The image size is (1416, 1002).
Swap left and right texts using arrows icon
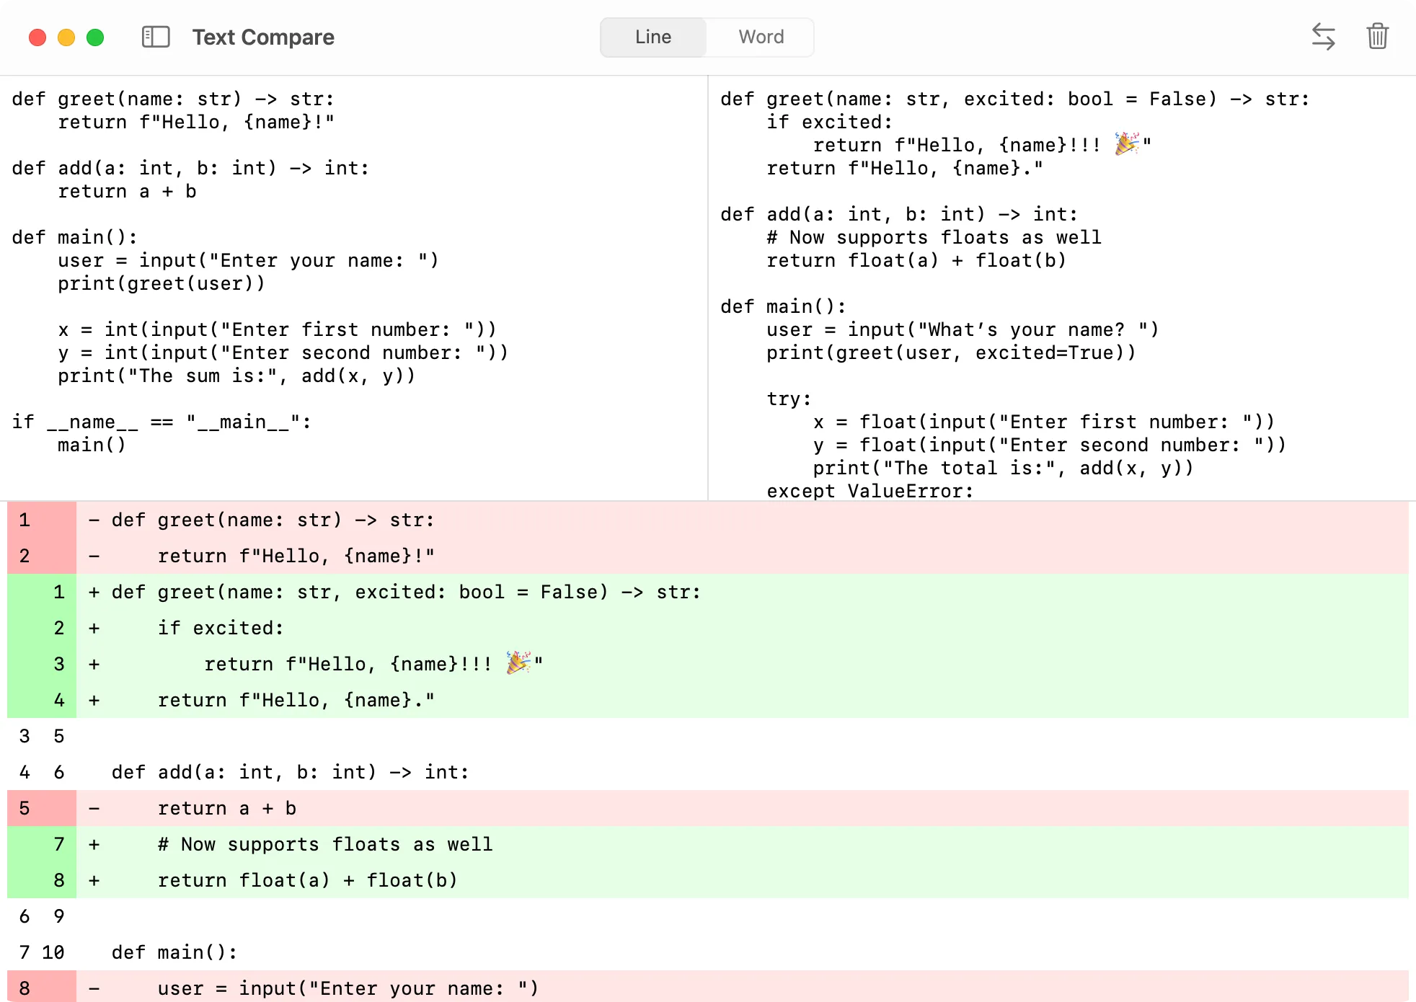point(1324,37)
